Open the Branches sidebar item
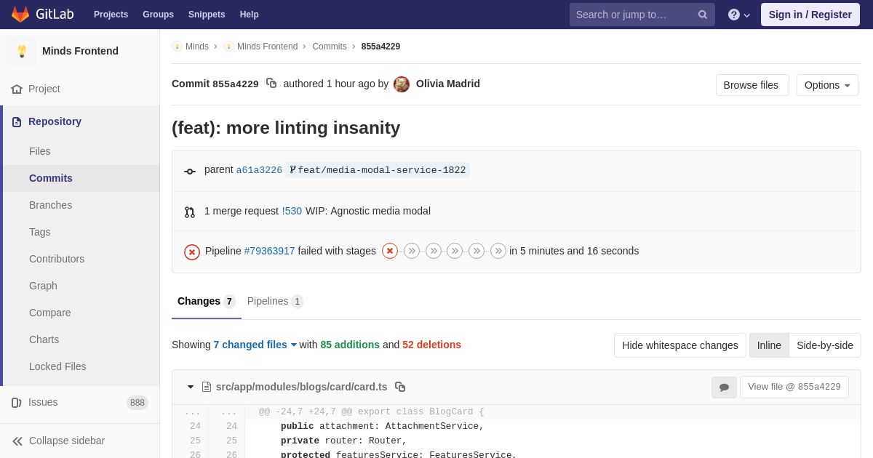Image resolution: width=873 pixels, height=458 pixels. (50, 205)
